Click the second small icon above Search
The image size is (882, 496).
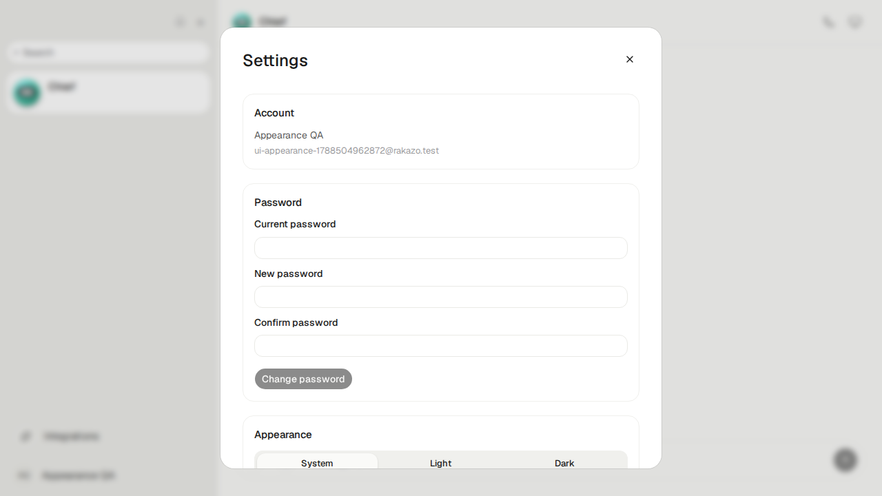[x=201, y=22]
